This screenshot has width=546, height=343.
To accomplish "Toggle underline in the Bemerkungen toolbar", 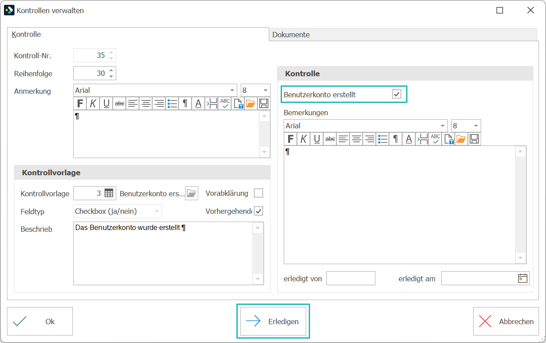I will (x=317, y=139).
